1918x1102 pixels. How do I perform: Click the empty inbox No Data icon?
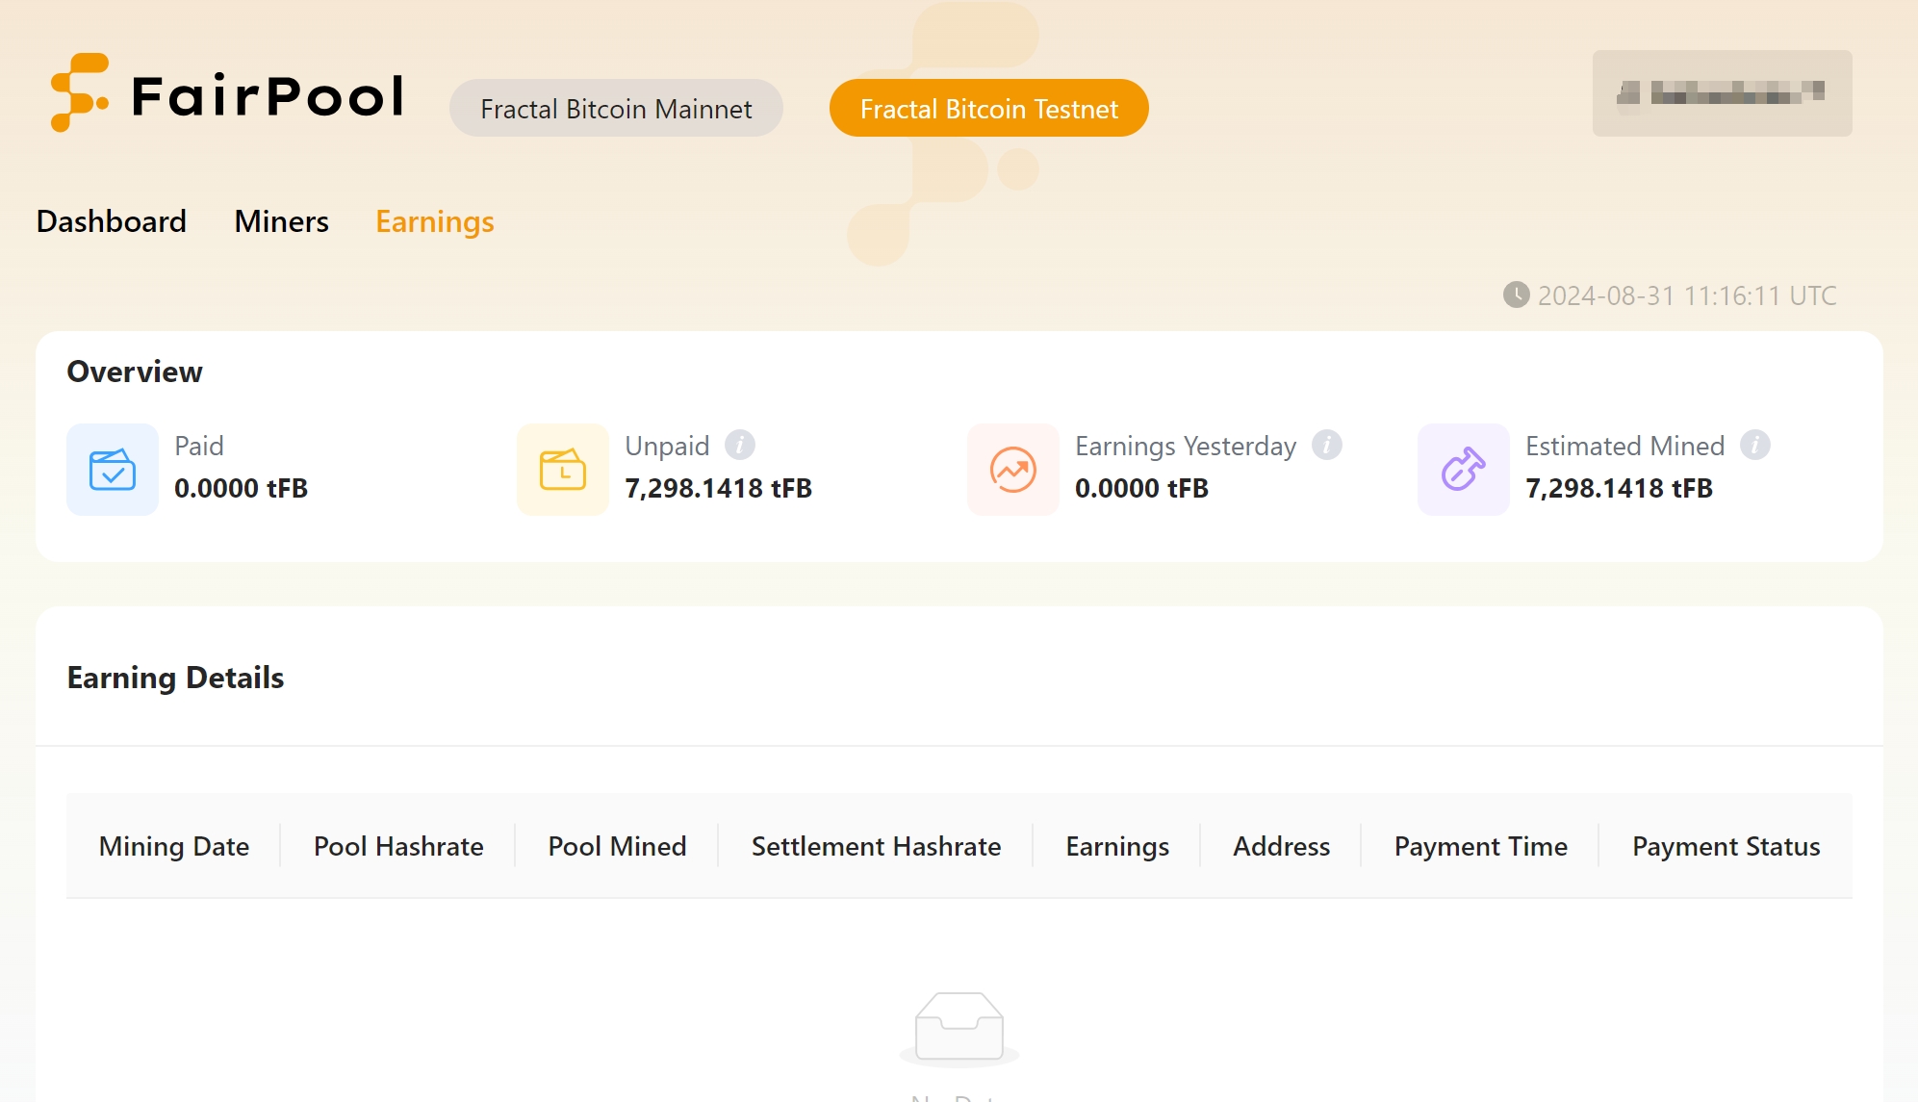click(959, 1028)
